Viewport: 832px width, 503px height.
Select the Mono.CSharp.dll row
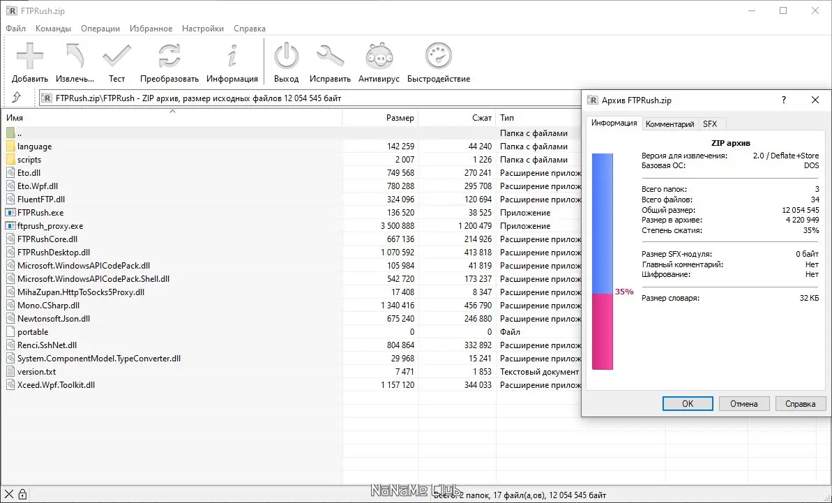[x=291, y=306]
